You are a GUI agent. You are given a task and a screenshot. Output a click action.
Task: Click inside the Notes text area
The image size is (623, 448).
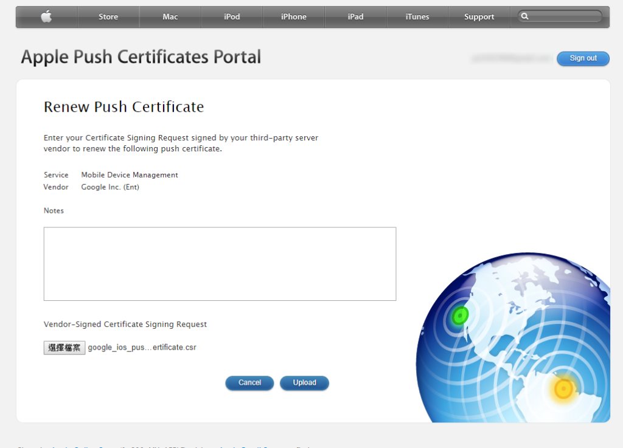(220, 264)
